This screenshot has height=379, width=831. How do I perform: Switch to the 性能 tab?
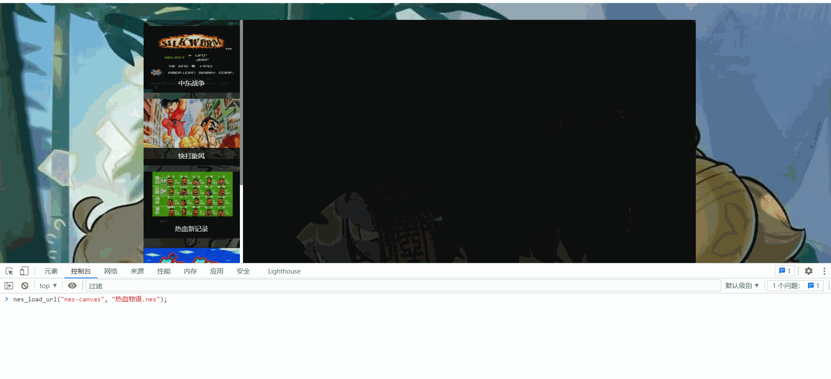click(x=163, y=271)
